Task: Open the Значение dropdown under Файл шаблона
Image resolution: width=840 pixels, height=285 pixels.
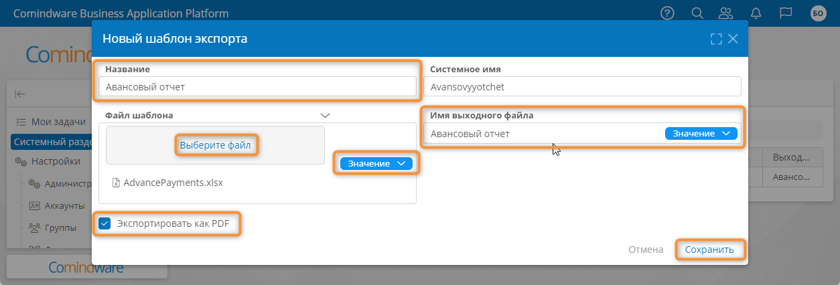Action: [376, 163]
